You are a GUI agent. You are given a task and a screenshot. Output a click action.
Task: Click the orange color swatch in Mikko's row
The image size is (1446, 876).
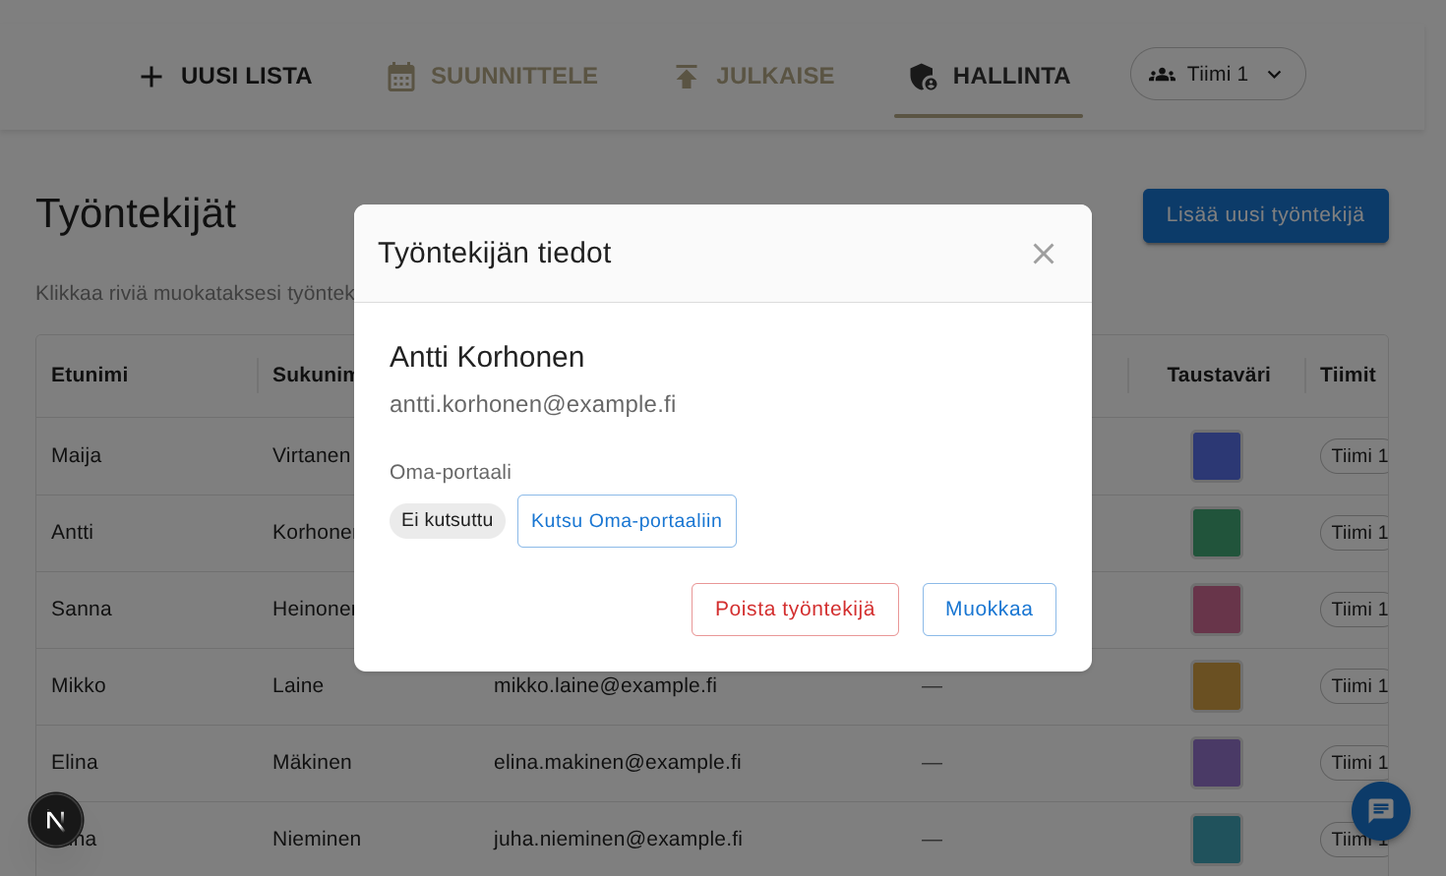[x=1217, y=686]
